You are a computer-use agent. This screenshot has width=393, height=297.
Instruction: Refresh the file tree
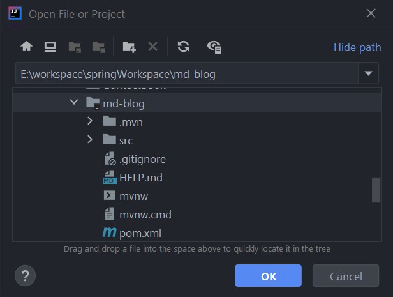(183, 47)
